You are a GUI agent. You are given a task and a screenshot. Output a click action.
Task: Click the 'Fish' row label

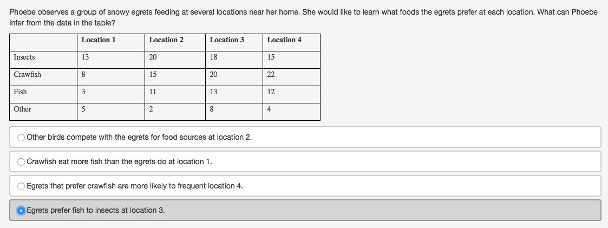(x=20, y=92)
